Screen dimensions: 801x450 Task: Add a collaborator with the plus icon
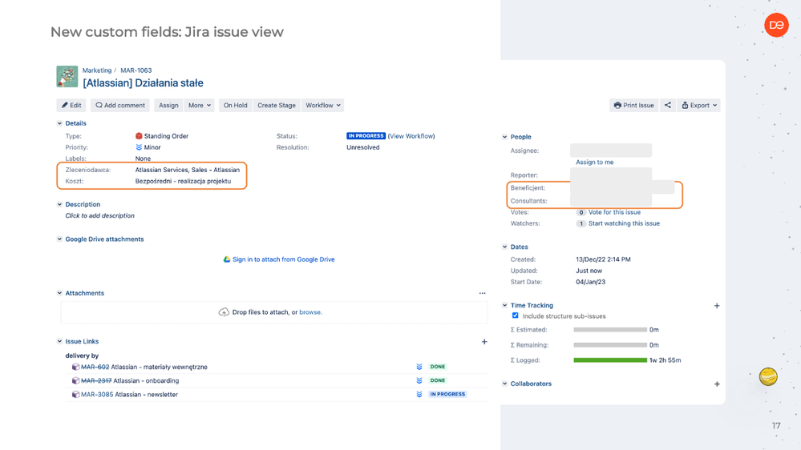pos(717,384)
